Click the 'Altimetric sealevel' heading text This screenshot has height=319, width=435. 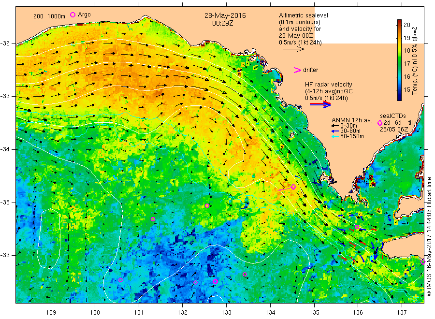pos(304,15)
